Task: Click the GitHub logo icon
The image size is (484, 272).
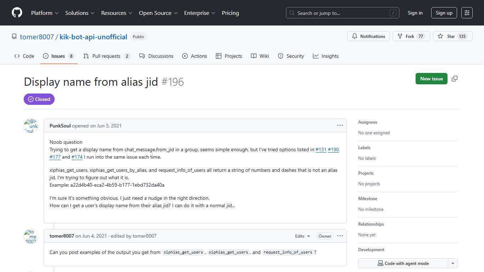Action: 17,13
